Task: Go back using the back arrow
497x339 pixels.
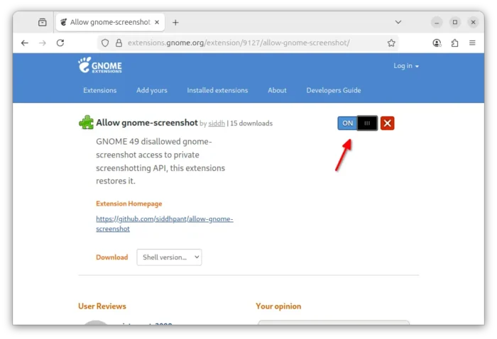Action: click(25, 43)
